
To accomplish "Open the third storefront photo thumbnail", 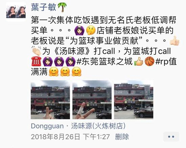I will click(134, 100).
